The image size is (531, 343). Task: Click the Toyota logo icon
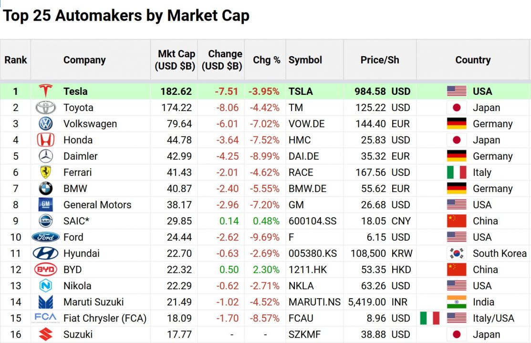click(45, 108)
